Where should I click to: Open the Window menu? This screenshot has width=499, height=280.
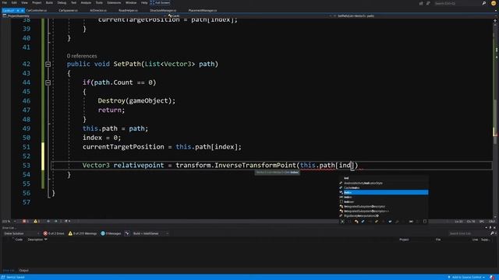pyautogui.click(x=131, y=2)
